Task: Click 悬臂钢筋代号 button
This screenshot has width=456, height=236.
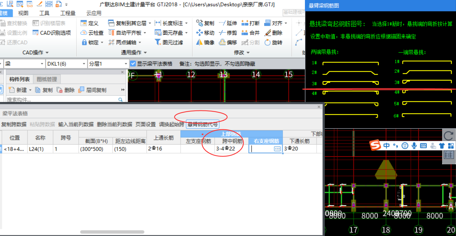Action: [x=203, y=124]
